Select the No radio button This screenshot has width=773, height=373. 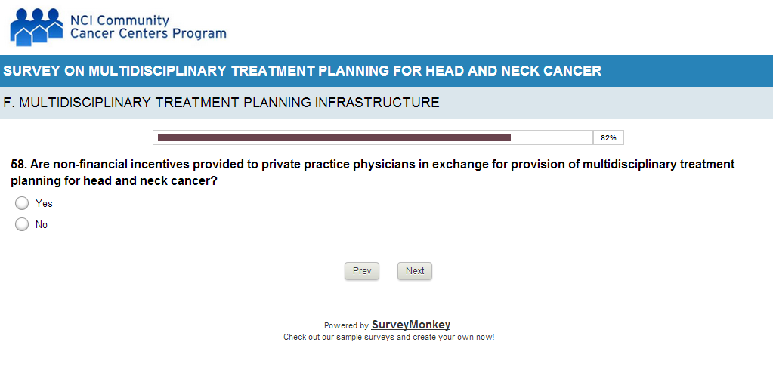point(22,224)
